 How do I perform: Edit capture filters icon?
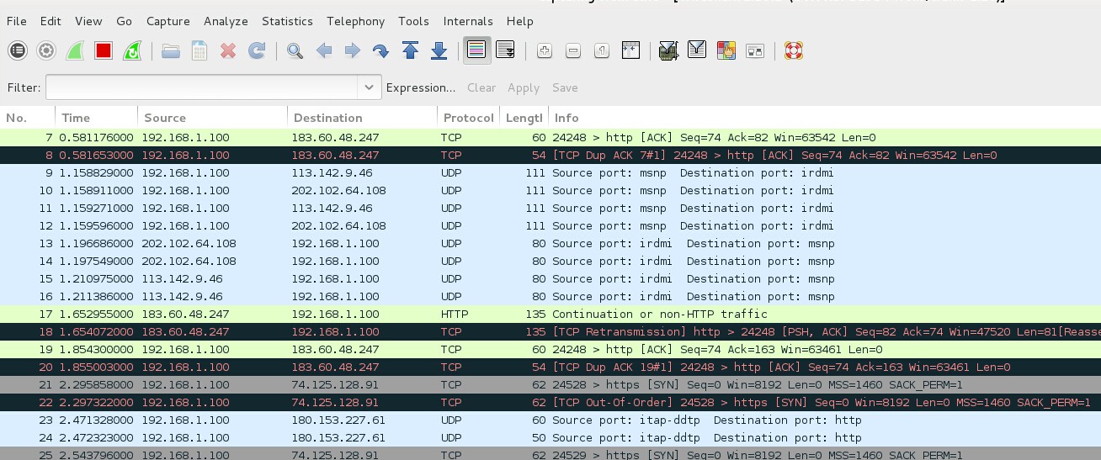(668, 51)
